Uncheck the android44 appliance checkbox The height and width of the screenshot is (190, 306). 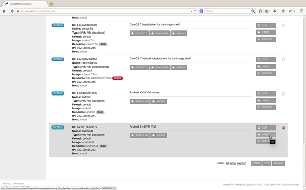[284, 128]
